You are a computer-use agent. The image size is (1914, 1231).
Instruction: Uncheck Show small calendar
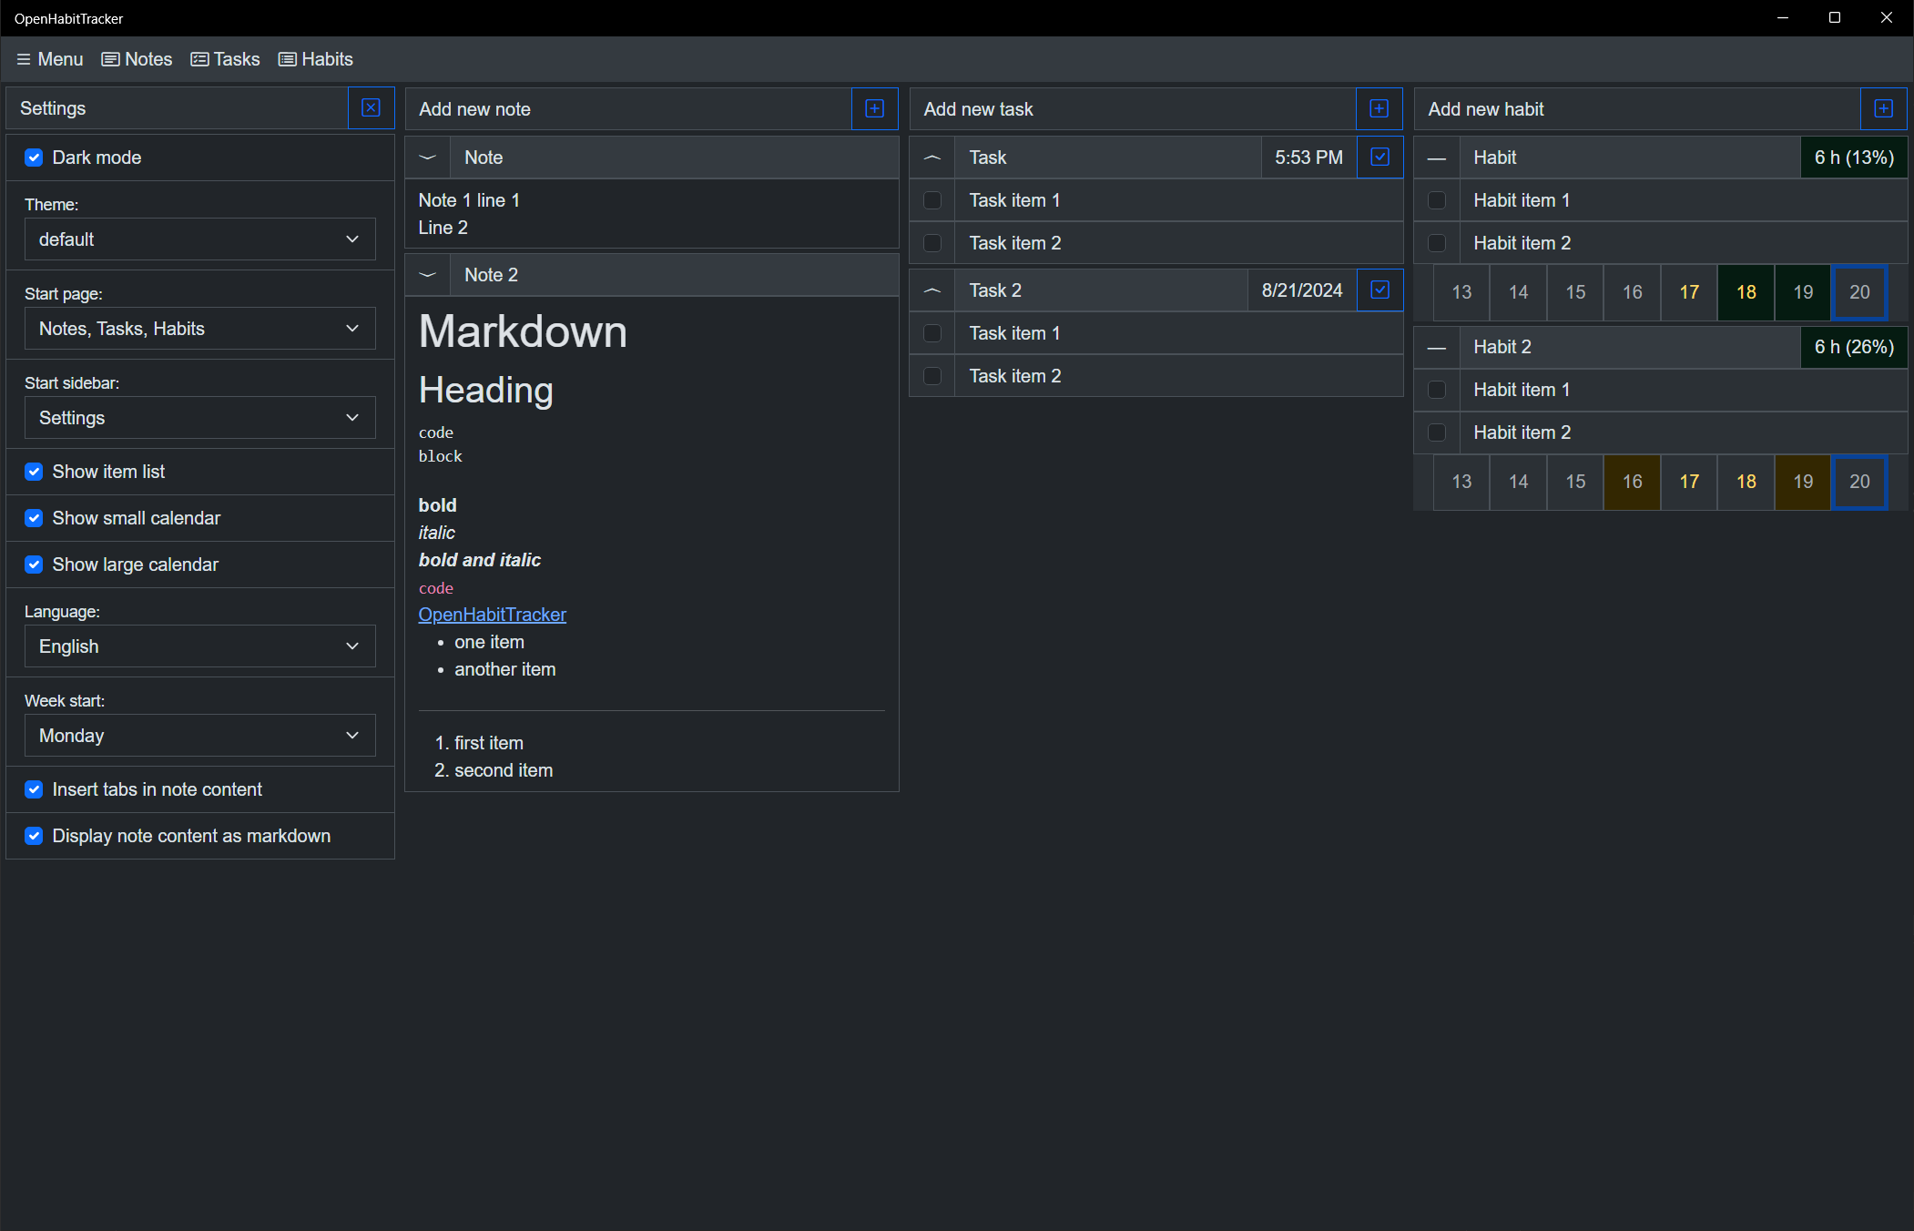point(34,518)
